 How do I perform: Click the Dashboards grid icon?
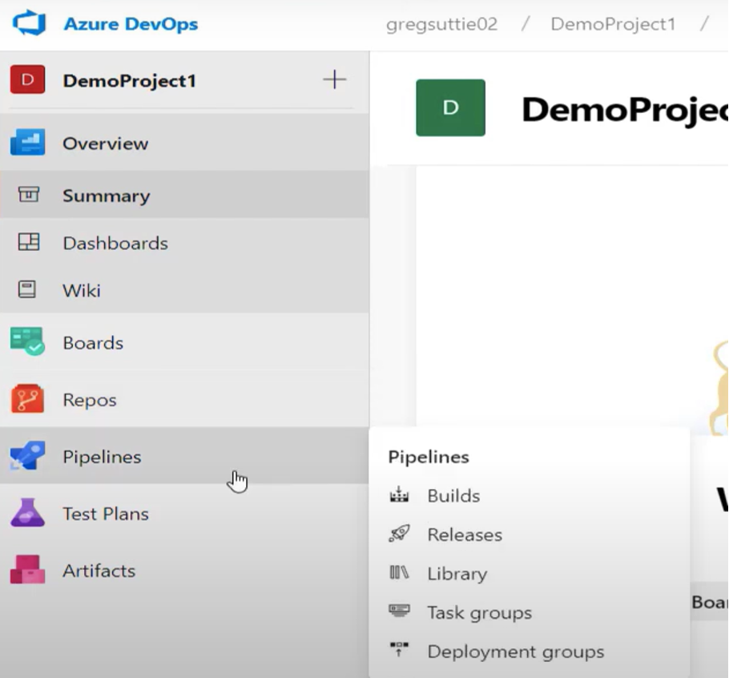click(x=28, y=242)
